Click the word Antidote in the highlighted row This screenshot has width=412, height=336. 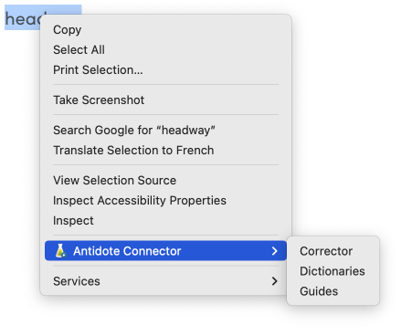pos(97,251)
